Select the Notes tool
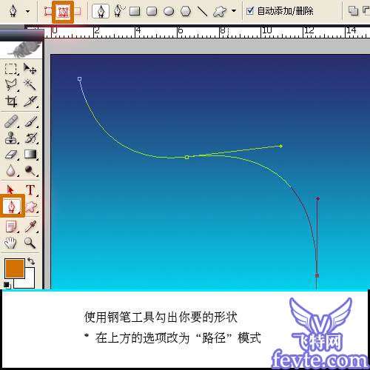Viewport: 370px width, 370px height. tap(11, 226)
